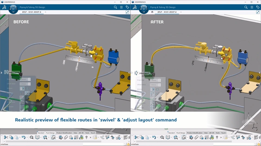Click the light bulb icon in the BEFORE toolbar
The width and height of the screenshot is (261, 146).
coord(86,137)
